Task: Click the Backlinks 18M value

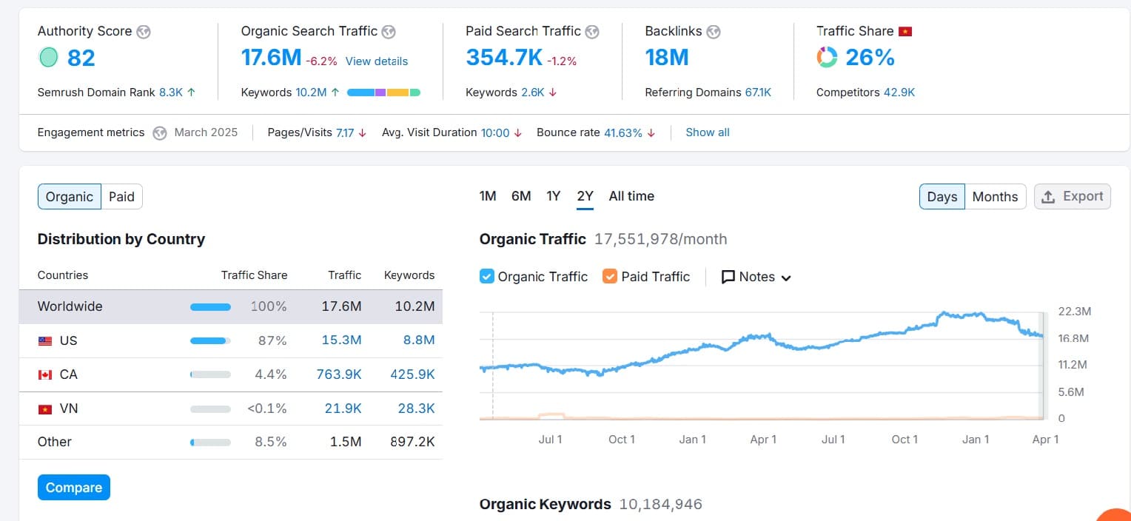Action: pyautogui.click(x=667, y=57)
